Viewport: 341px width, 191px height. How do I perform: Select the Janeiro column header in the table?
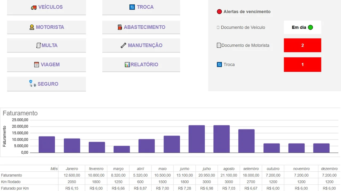[x=72, y=168]
